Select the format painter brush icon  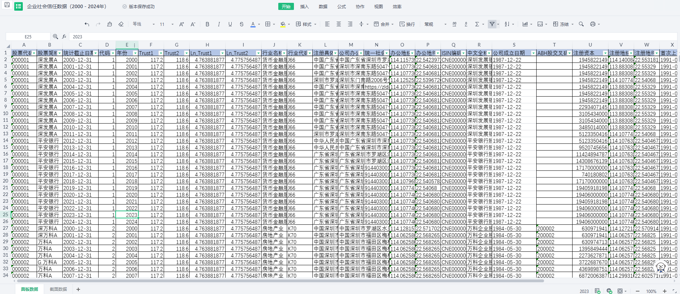[110, 24]
